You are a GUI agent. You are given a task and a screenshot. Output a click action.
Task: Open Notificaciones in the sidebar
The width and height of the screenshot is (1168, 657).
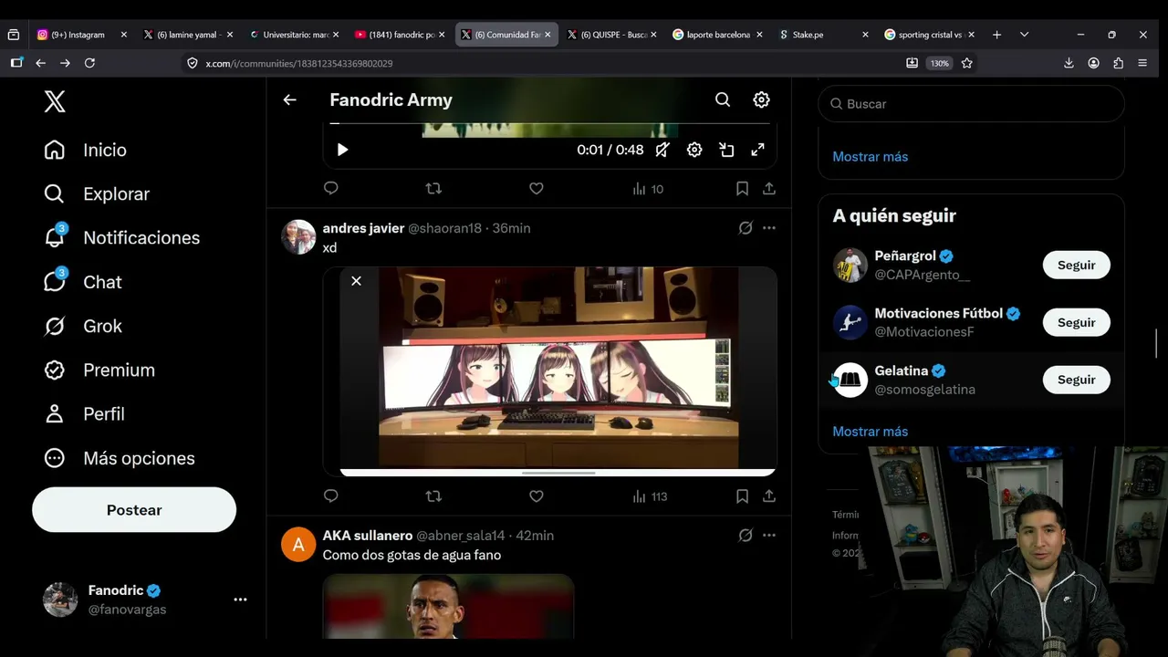click(122, 238)
